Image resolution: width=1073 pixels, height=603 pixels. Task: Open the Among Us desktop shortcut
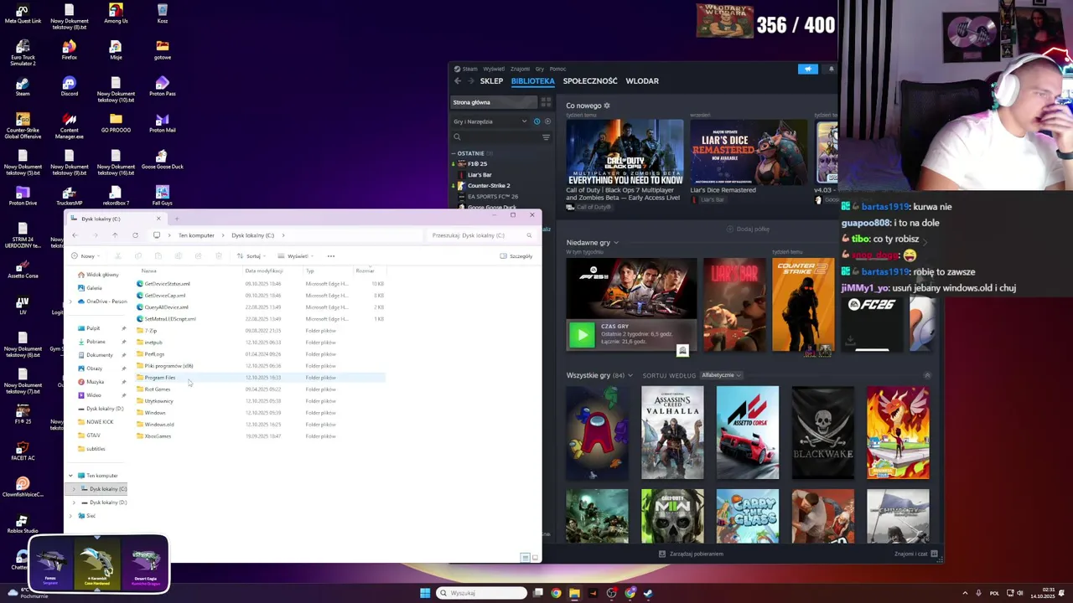pos(116,14)
